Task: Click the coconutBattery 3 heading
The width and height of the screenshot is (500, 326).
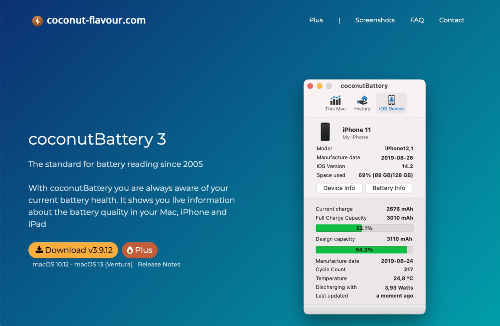Action: pos(97,139)
